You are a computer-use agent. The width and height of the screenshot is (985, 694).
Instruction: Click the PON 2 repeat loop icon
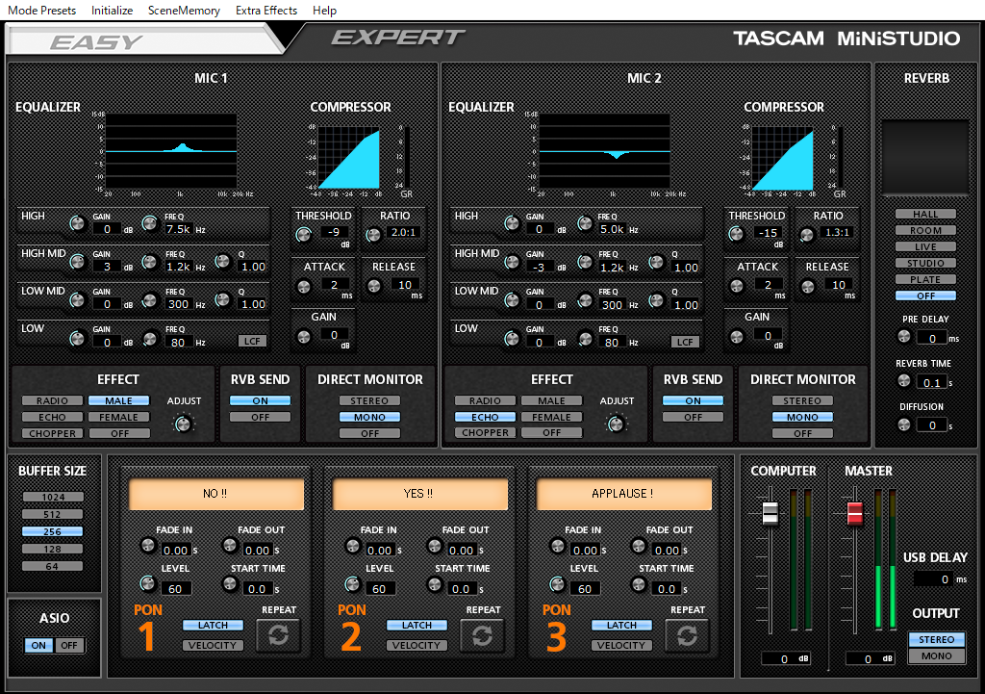tap(483, 635)
